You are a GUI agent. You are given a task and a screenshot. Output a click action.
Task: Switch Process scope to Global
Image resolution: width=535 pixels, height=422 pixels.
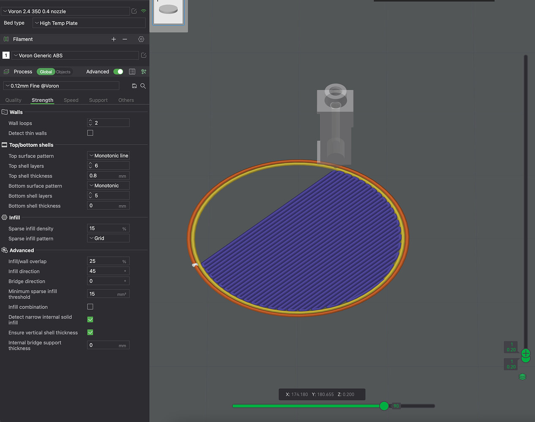click(x=46, y=72)
